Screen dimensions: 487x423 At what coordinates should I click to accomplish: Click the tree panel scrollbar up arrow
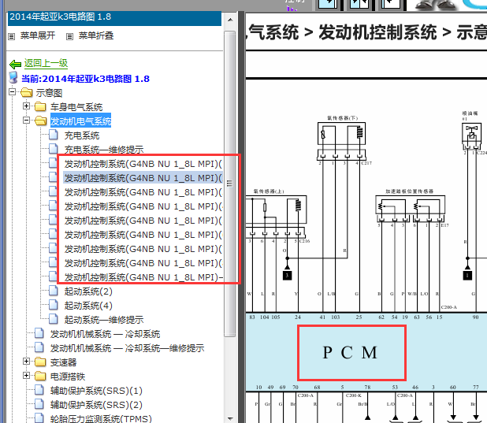230,20
